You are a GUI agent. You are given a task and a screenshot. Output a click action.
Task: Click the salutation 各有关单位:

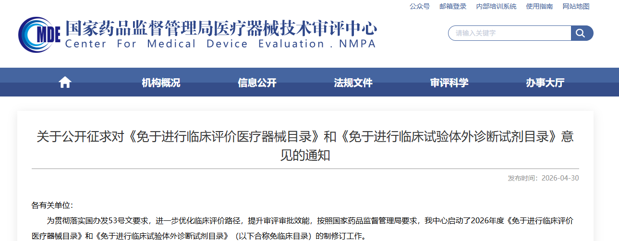pyautogui.click(x=52, y=205)
